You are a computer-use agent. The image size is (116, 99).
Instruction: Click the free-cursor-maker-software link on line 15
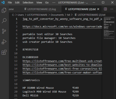pos(62,73)
